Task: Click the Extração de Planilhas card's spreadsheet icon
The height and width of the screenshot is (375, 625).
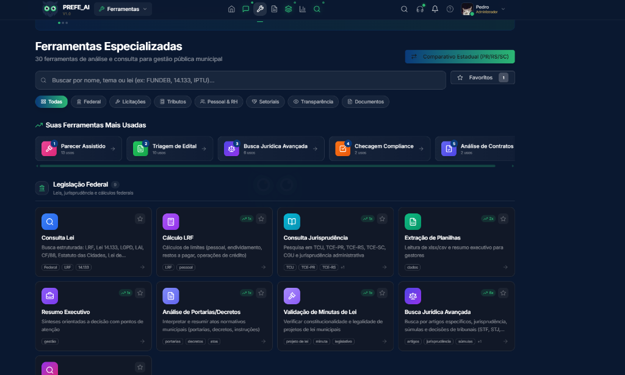Action: (x=413, y=222)
